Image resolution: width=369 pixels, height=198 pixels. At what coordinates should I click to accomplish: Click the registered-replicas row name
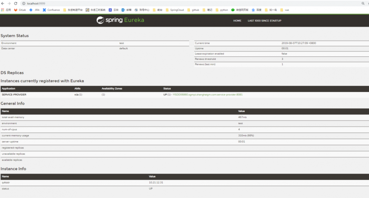[x=13, y=148]
